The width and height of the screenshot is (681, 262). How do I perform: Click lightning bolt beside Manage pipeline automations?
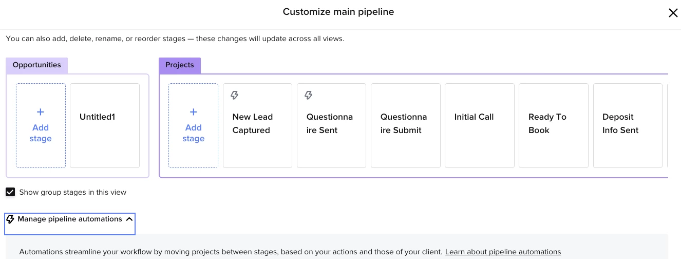point(10,219)
